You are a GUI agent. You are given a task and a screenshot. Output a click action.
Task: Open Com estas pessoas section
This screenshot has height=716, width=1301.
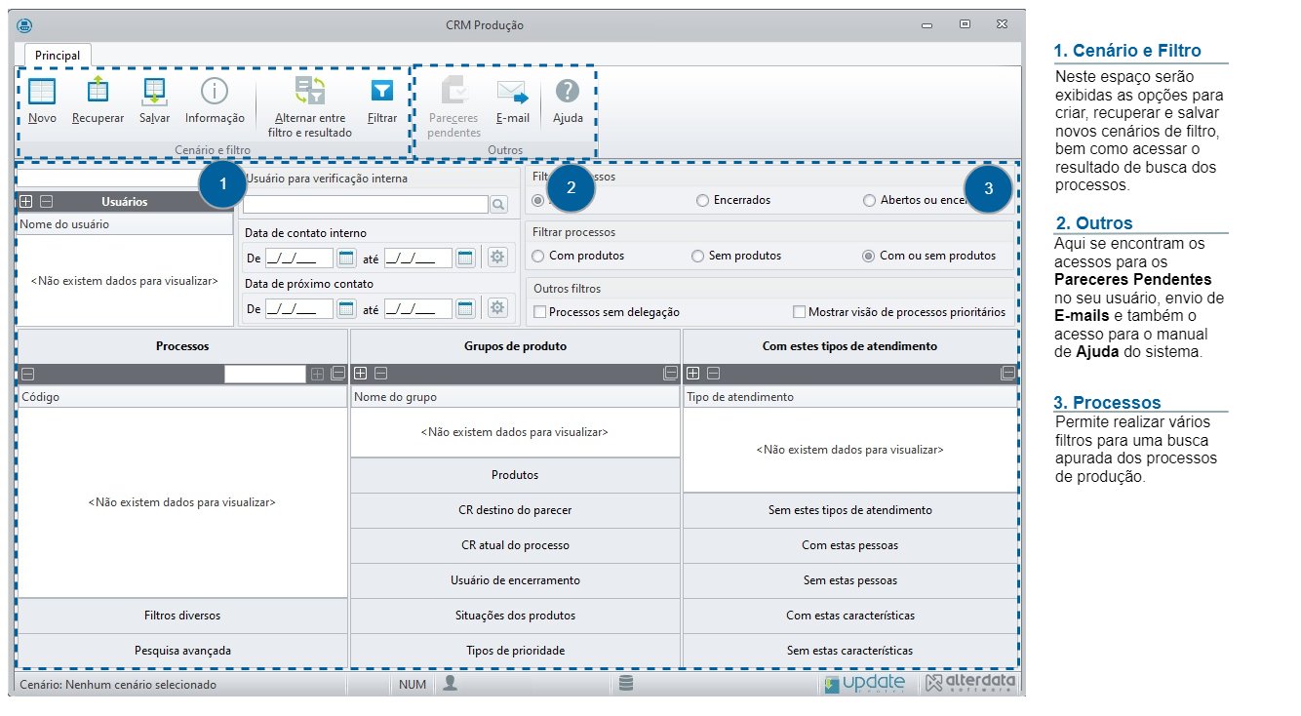point(850,545)
